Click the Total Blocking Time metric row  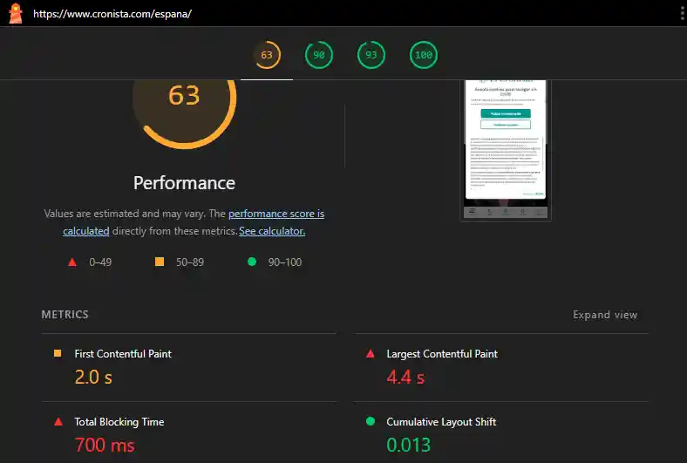tap(119, 422)
